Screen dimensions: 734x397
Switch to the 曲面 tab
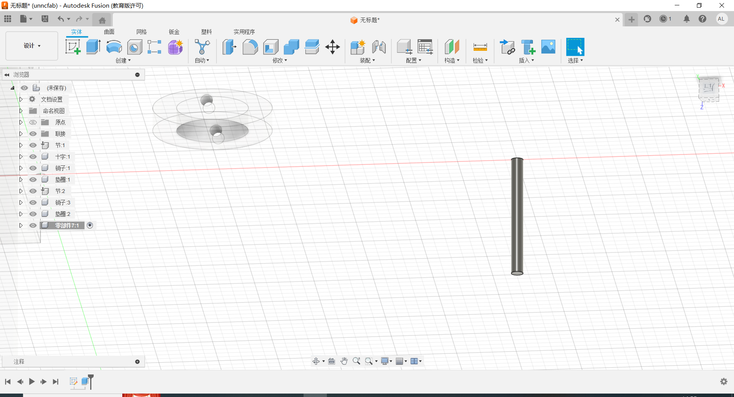(x=109, y=32)
